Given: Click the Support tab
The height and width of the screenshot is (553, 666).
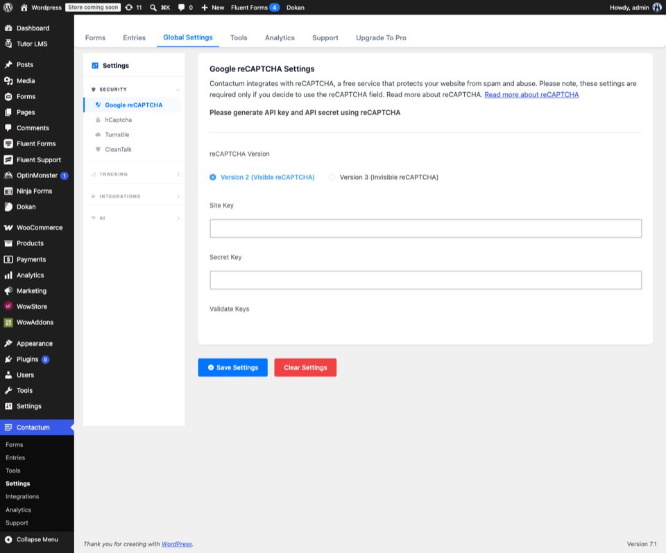Looking at the screenshot, I should 325,38.
